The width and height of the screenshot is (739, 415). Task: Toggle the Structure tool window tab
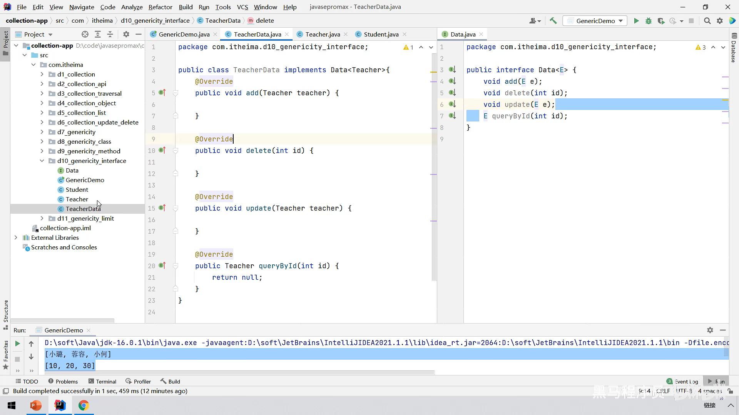[x=6, y=311]
